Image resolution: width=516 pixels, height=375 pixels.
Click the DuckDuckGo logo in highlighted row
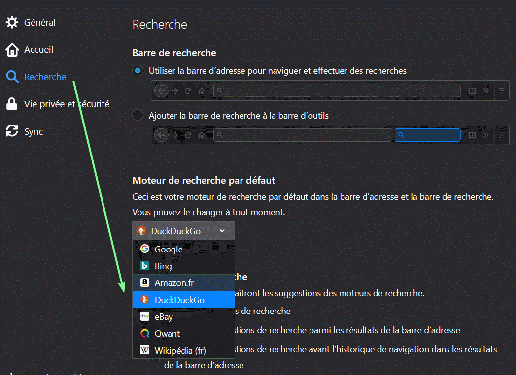pos(145,299)
